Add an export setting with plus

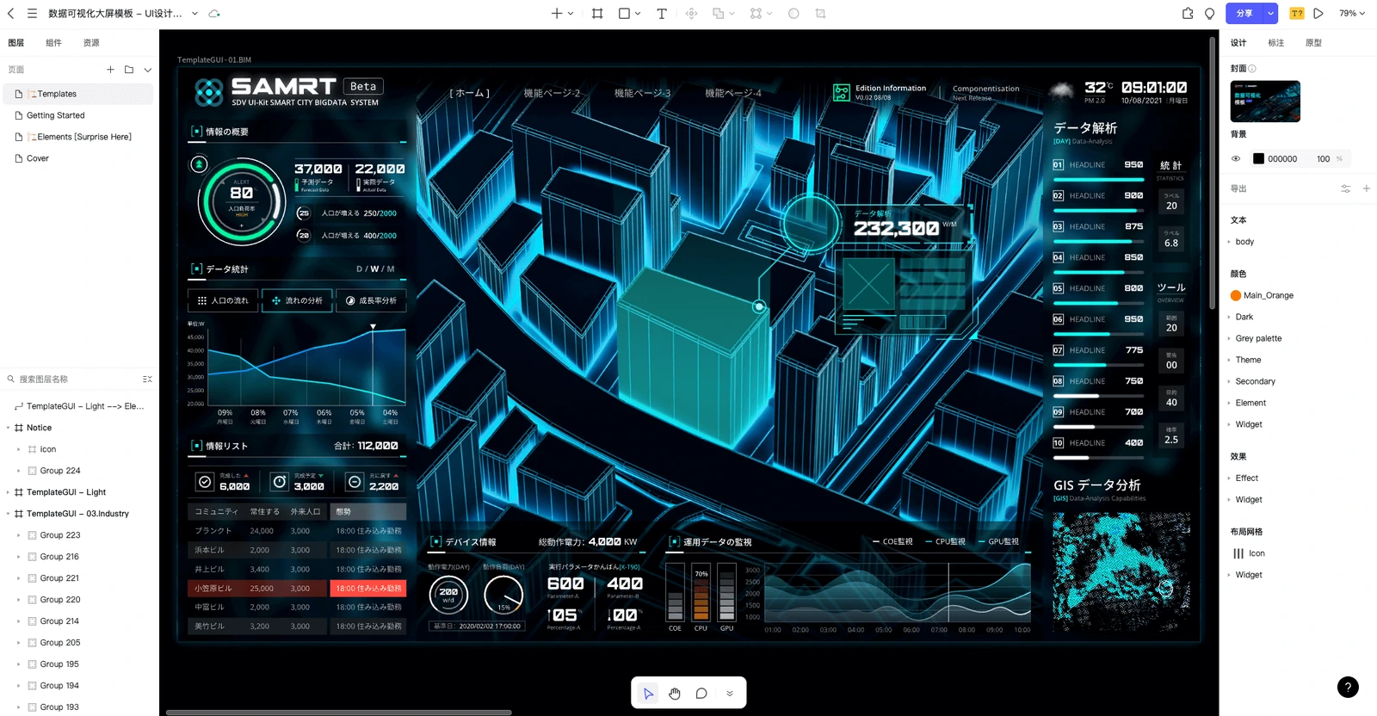click(x=1366, y=188)
